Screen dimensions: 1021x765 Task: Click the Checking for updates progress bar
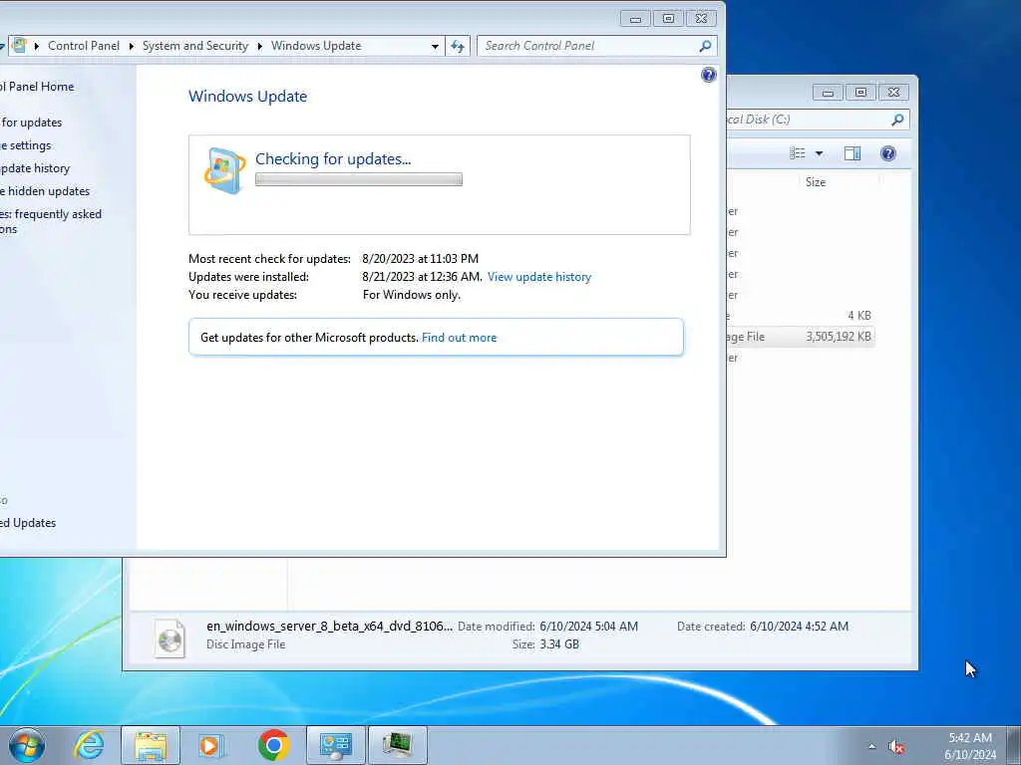coord(359,179)
